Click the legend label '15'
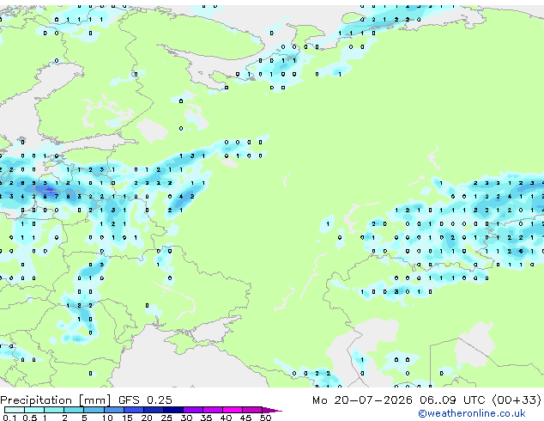This screenshot has height=421, width=544. point(127,418)
